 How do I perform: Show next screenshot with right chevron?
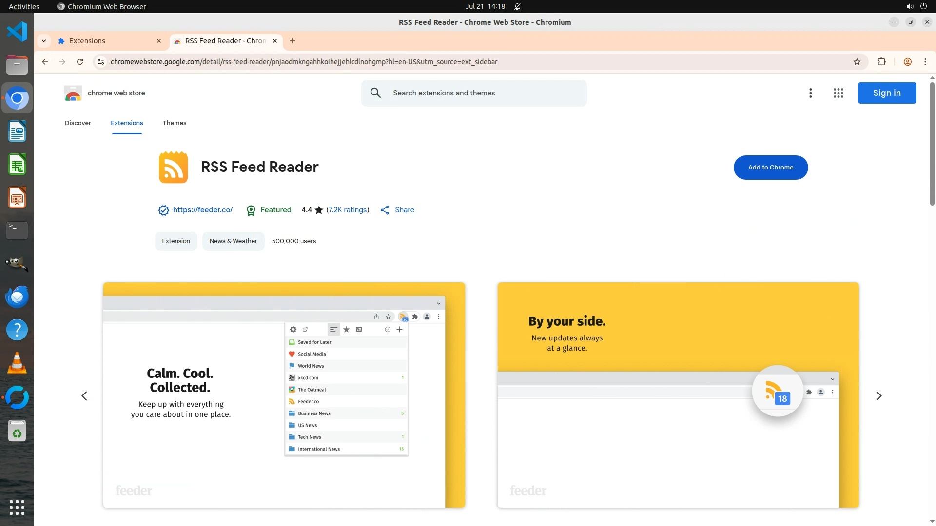point(878,396)
